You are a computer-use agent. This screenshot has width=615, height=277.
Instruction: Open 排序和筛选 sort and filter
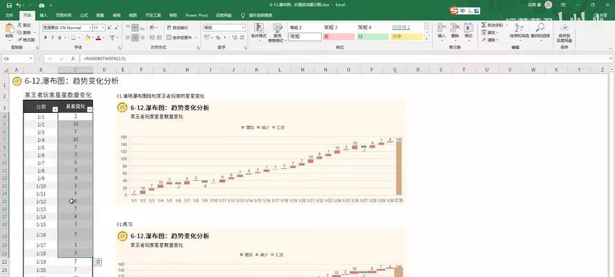click(520, 30)
